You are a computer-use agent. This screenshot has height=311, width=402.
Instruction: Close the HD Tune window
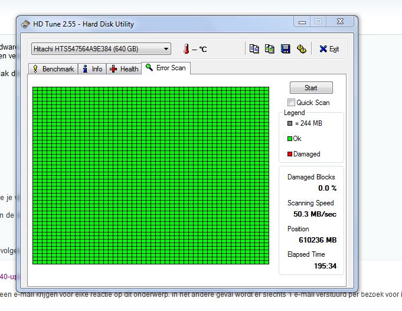pyautogui.click(x=340, y=21)
